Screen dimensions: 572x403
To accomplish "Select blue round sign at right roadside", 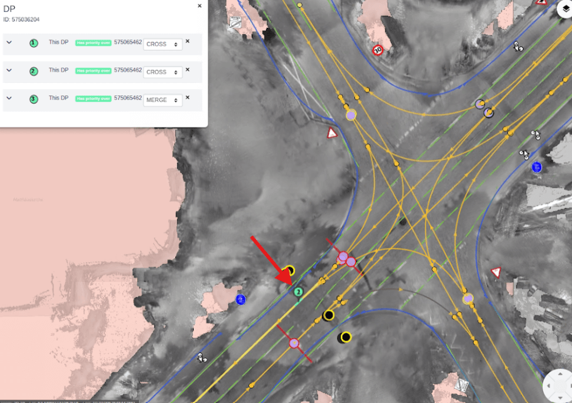I will tap(537, 168).
